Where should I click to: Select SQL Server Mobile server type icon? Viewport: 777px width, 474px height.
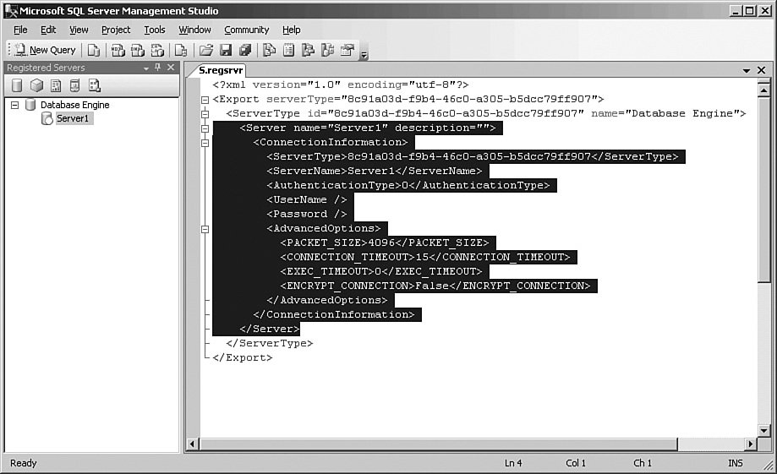point(74,85)
